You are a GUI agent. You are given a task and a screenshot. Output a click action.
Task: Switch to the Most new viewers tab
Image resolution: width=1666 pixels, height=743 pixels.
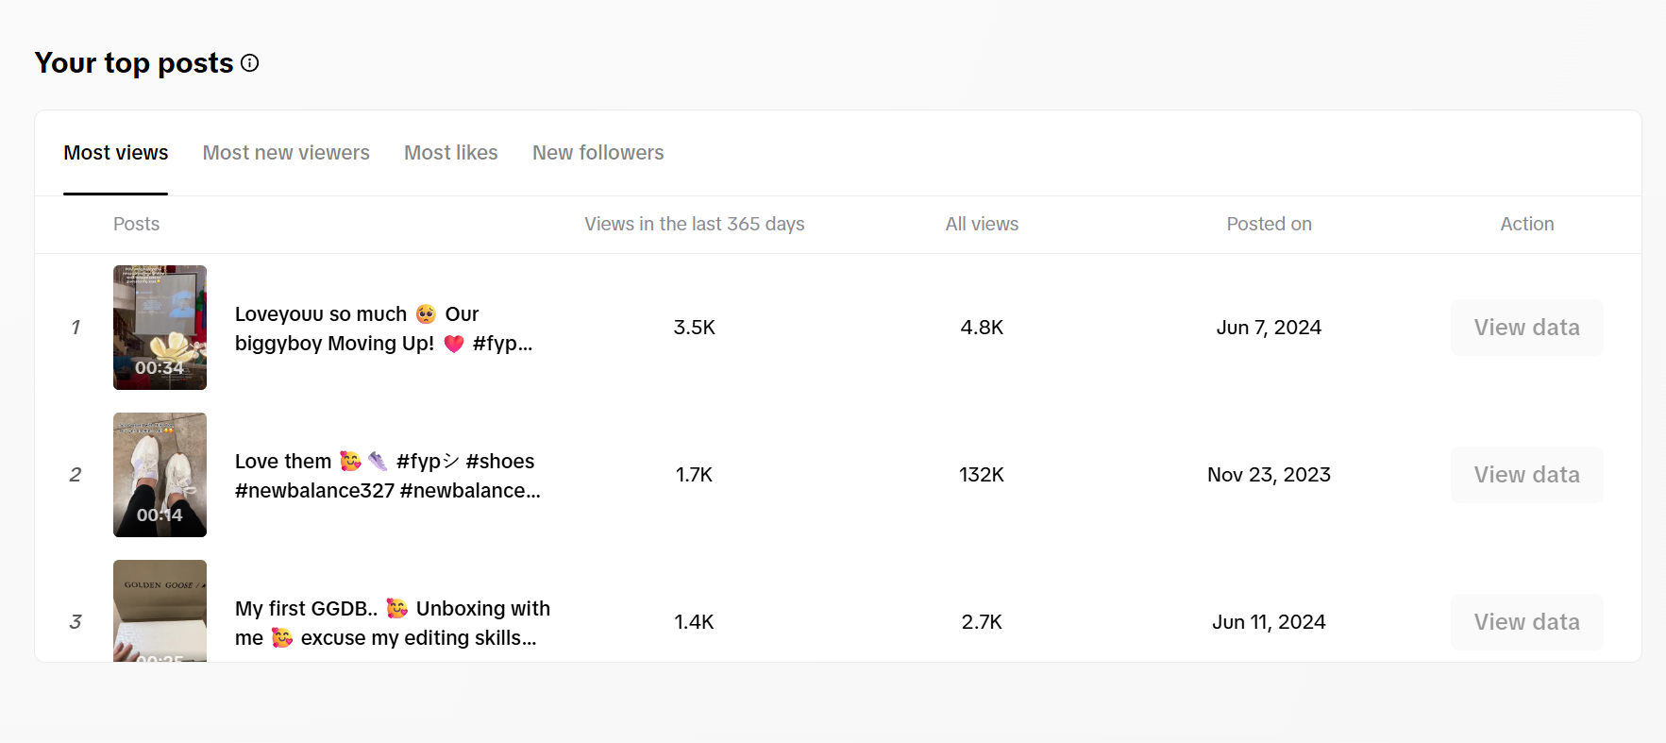(286, 153)
